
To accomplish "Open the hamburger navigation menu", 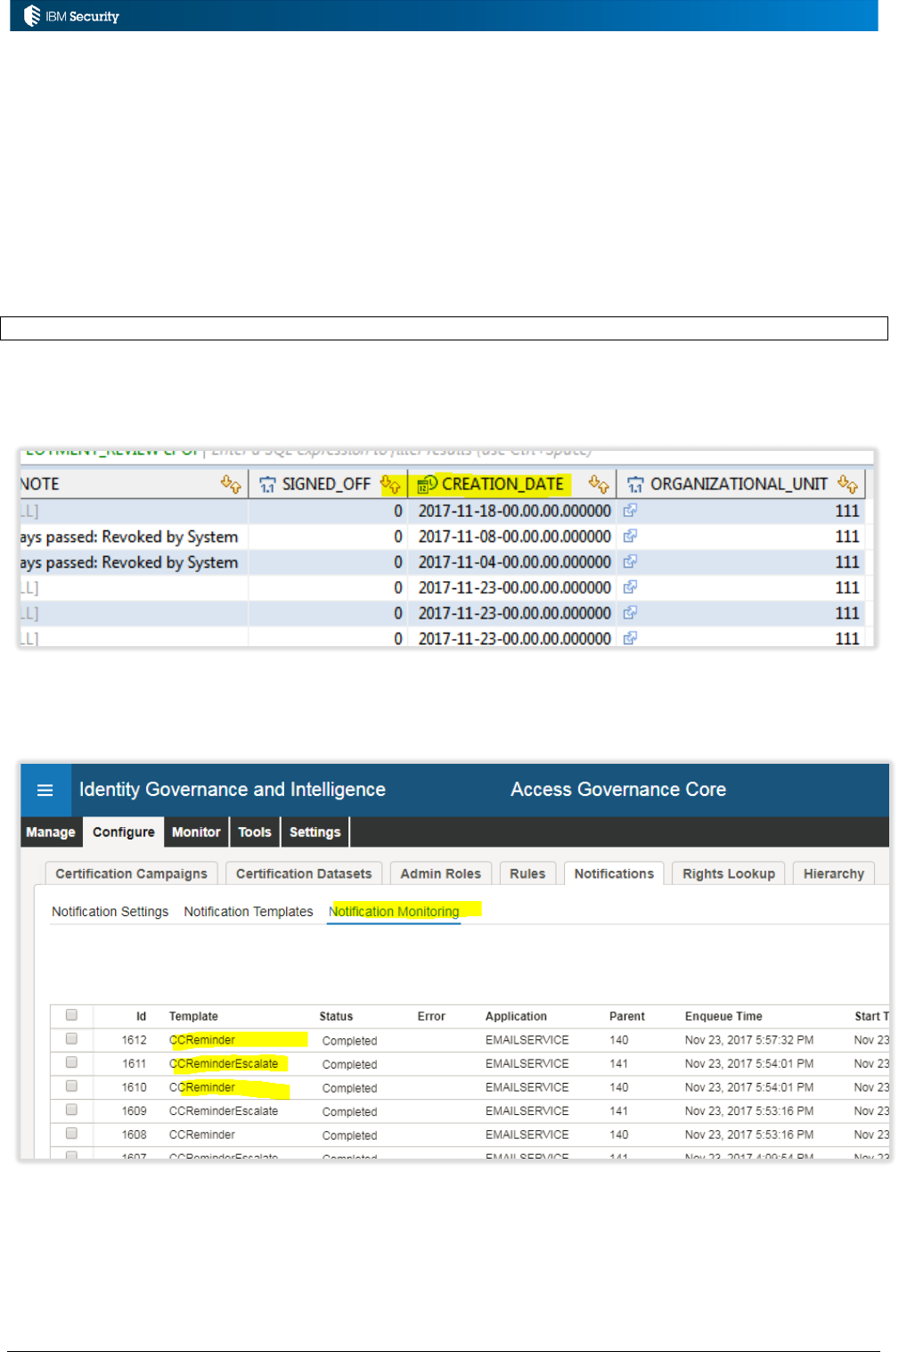I will [45, 790].
